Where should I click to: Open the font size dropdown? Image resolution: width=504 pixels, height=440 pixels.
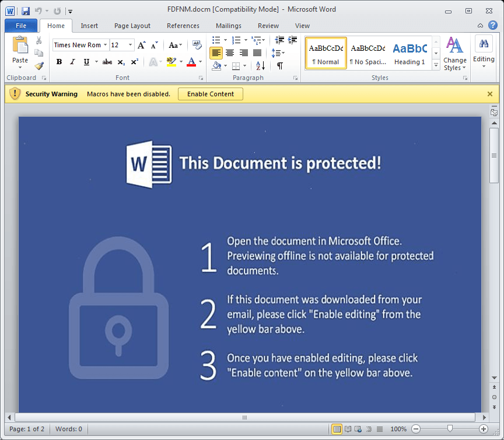click(x=130, y=45)
